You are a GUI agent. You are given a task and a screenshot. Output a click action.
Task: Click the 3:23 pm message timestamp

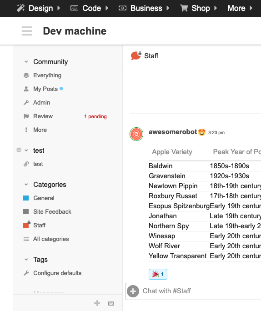click(x=216, y=132)
